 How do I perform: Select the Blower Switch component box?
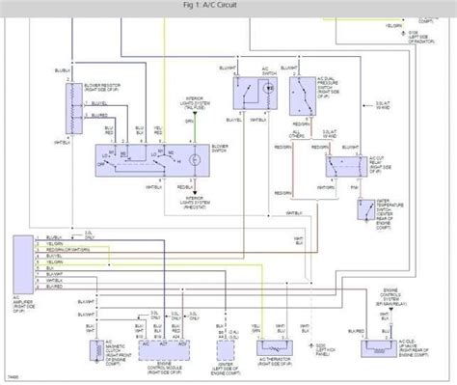click(152, 160)
